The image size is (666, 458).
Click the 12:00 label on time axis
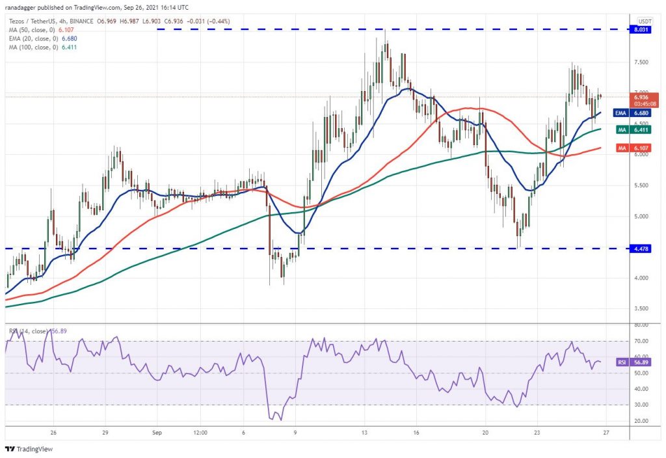click(x=200, y=432)
